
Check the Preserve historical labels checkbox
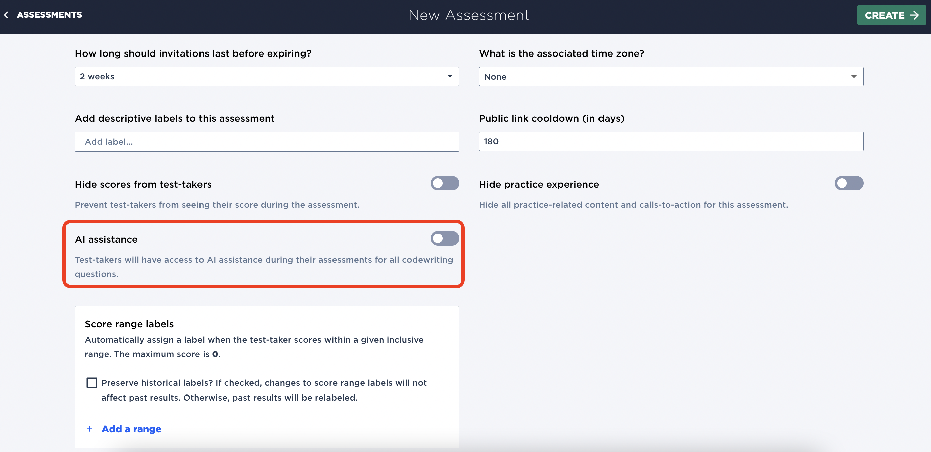[x=92, y=383]
